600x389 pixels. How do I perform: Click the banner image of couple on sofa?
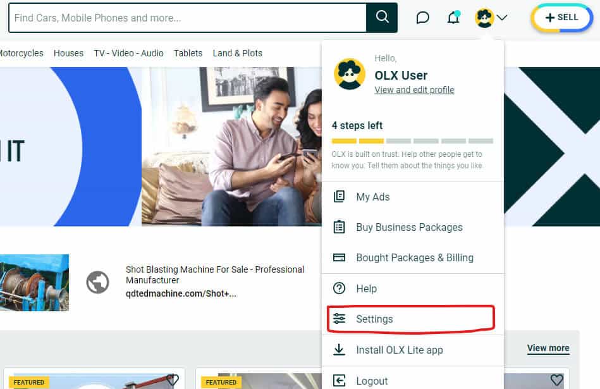click(231, 146)
